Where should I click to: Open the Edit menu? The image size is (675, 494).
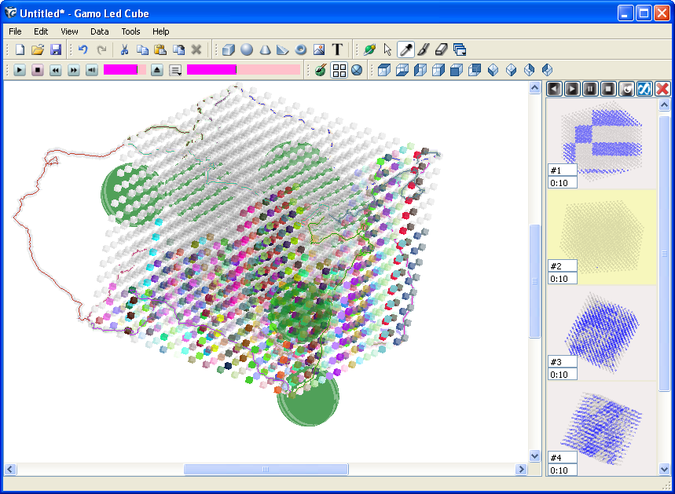click(x=41, y=31)
